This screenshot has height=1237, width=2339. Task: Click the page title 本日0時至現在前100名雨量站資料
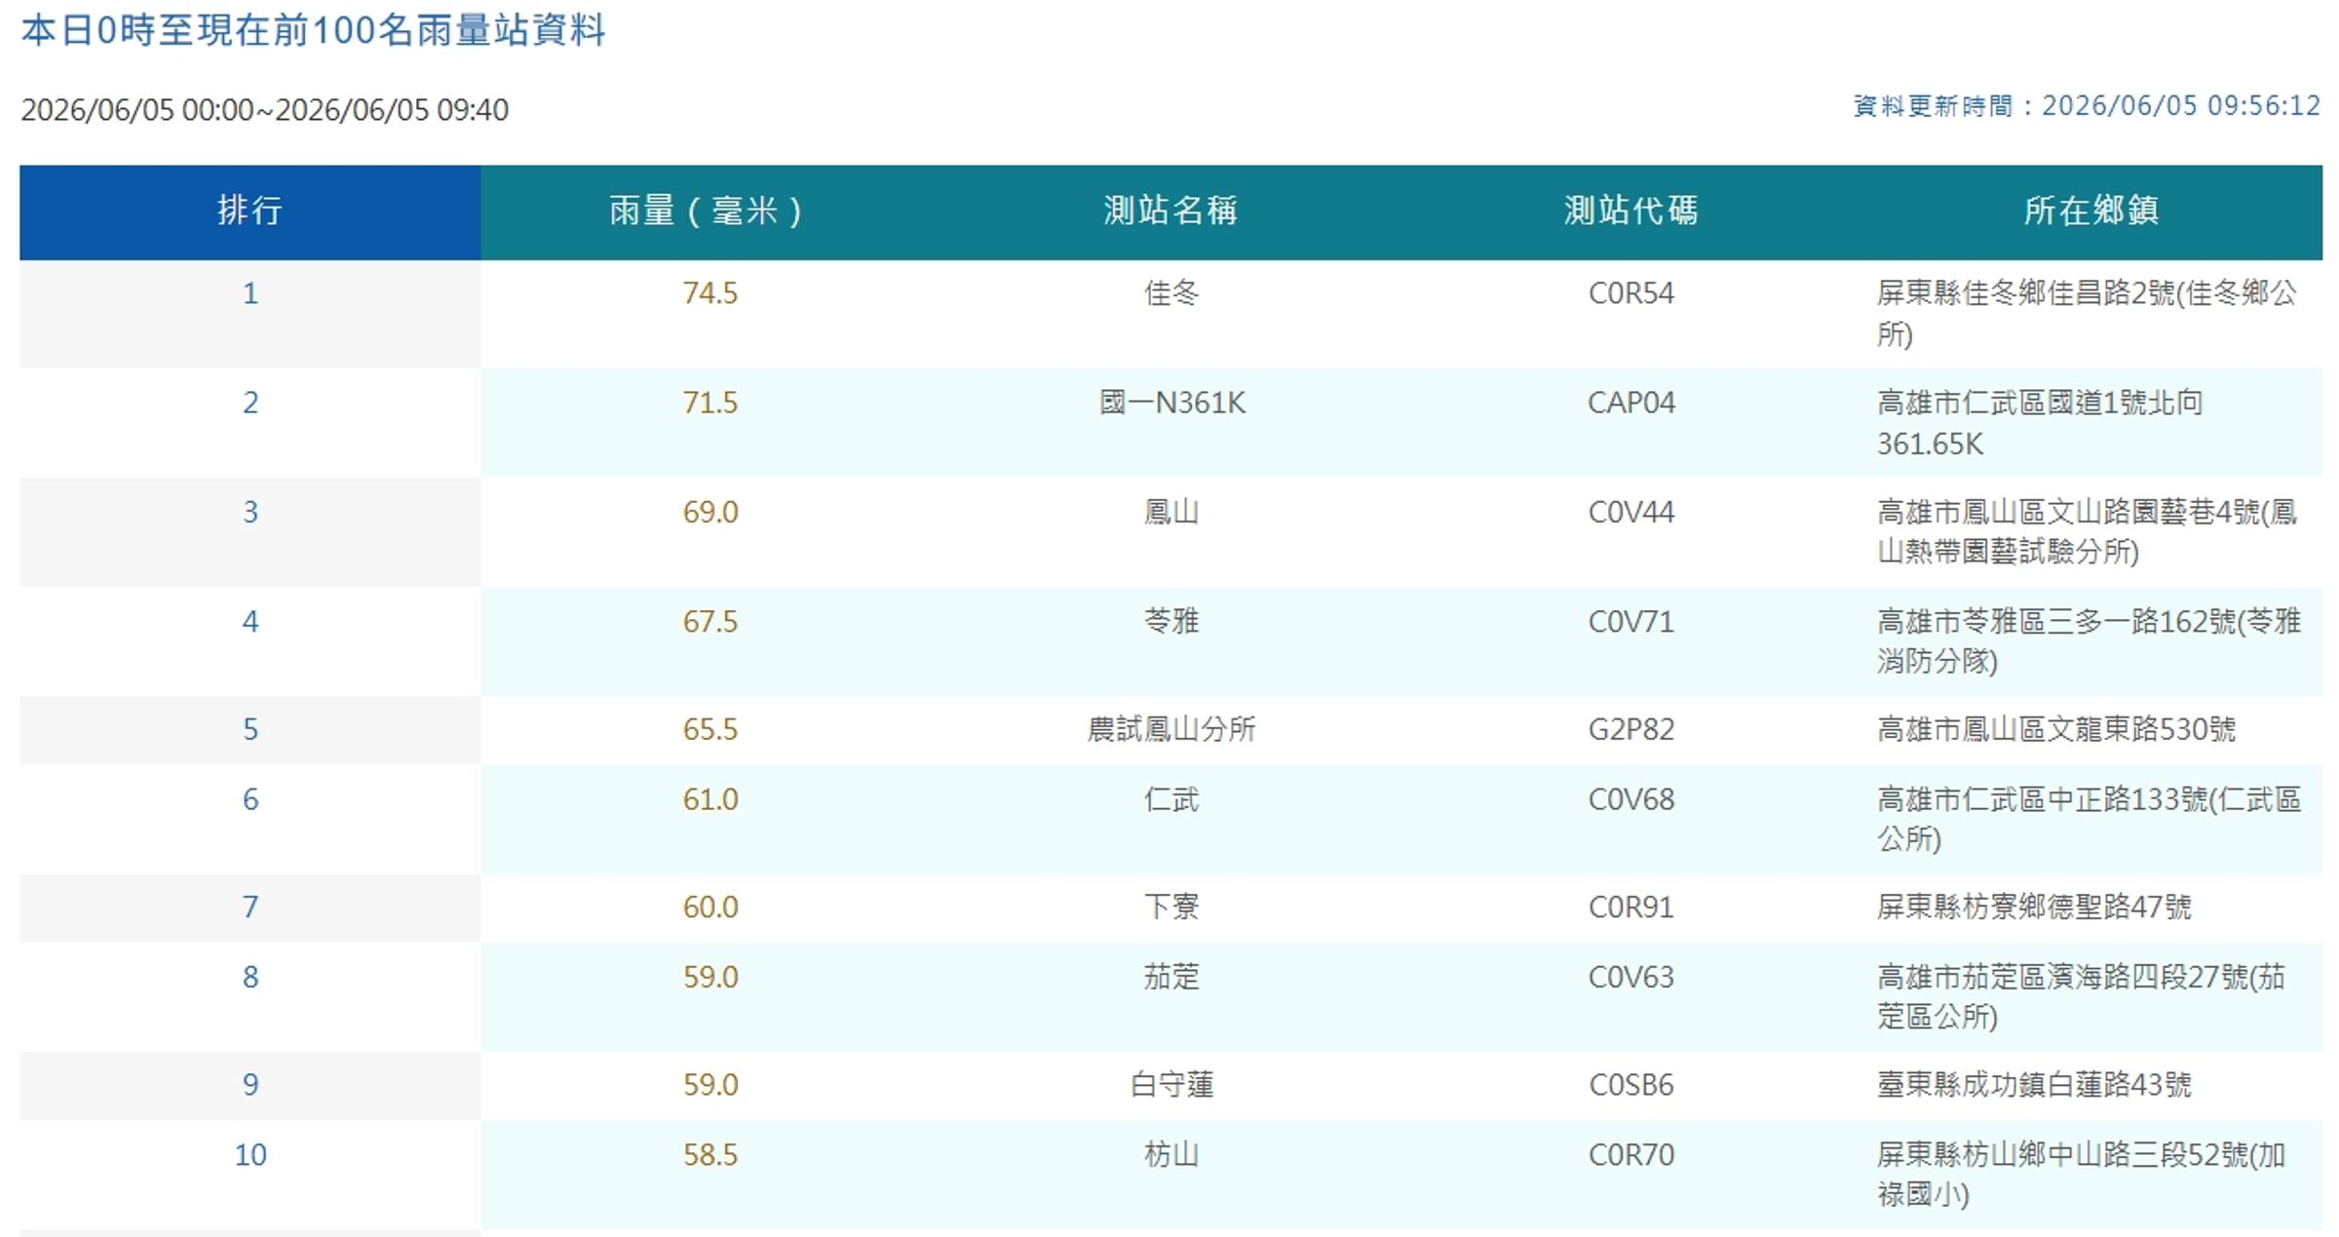(x=314, y=30)
